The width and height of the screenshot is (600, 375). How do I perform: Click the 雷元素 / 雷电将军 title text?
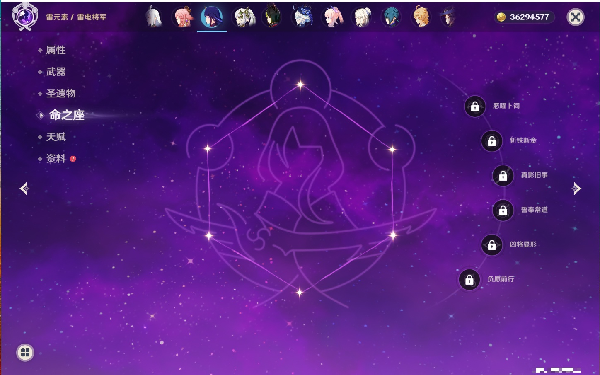click(76, 17)
